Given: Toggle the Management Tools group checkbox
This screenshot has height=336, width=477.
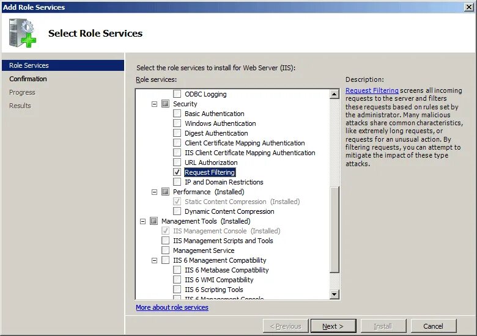Looking at the screenshot, I should (154, 221).
